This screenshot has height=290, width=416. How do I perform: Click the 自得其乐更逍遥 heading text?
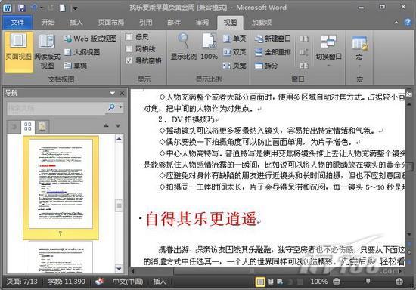coord(201,219)
